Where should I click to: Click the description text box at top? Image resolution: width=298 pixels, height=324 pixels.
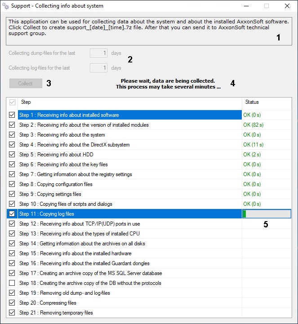pyautogui.click(x=149, y=31)
